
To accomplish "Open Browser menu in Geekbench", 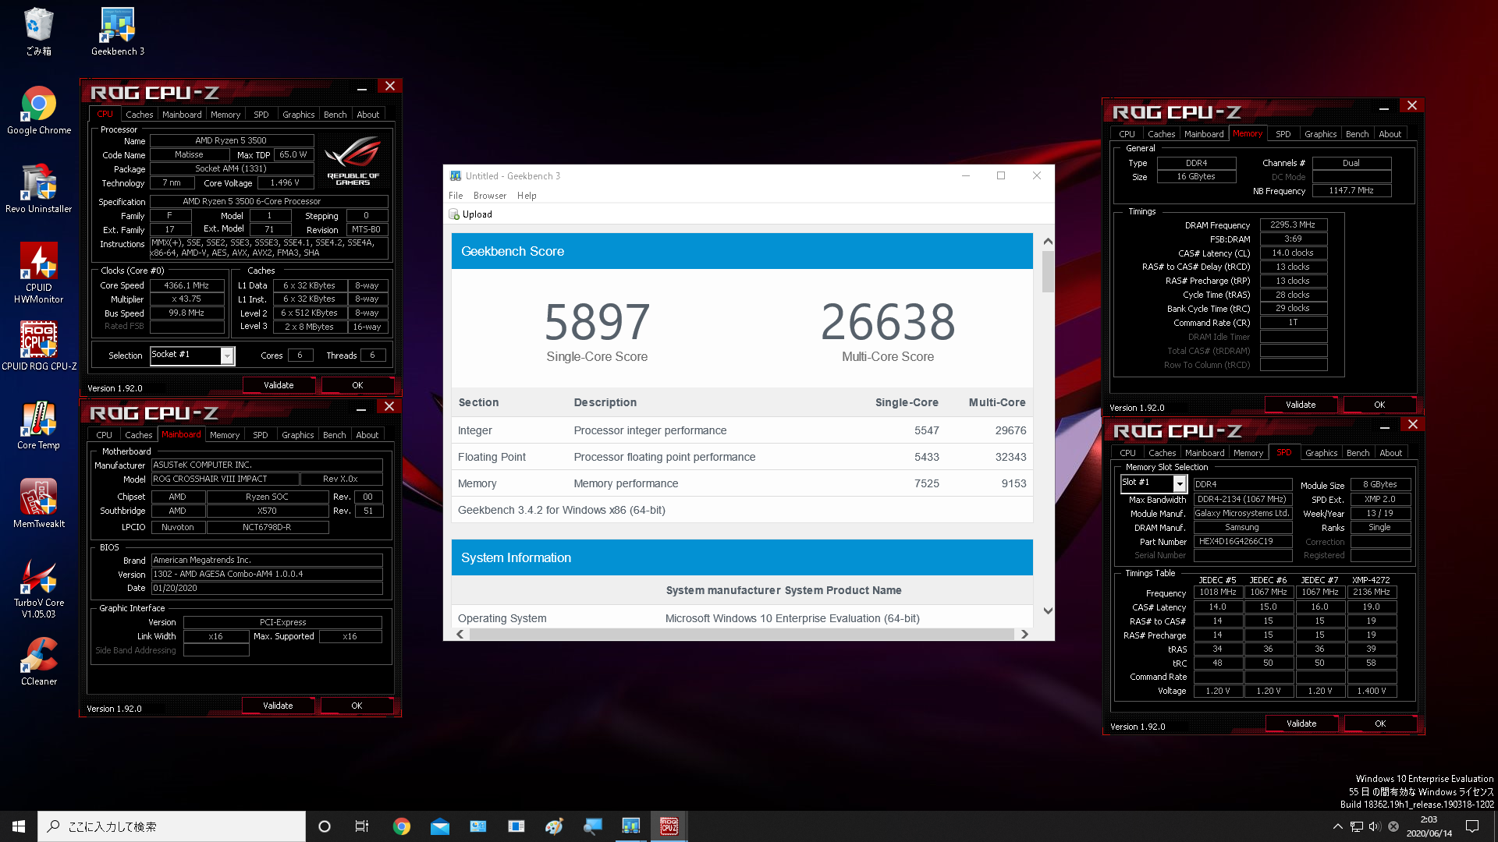I will click(490, 196).
